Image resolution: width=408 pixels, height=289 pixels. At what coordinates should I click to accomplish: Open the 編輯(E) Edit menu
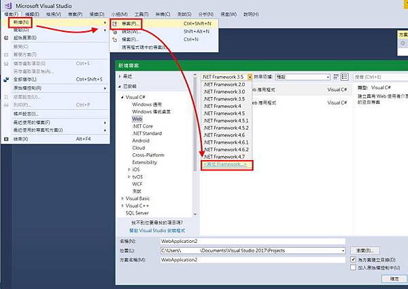point(32,14)
